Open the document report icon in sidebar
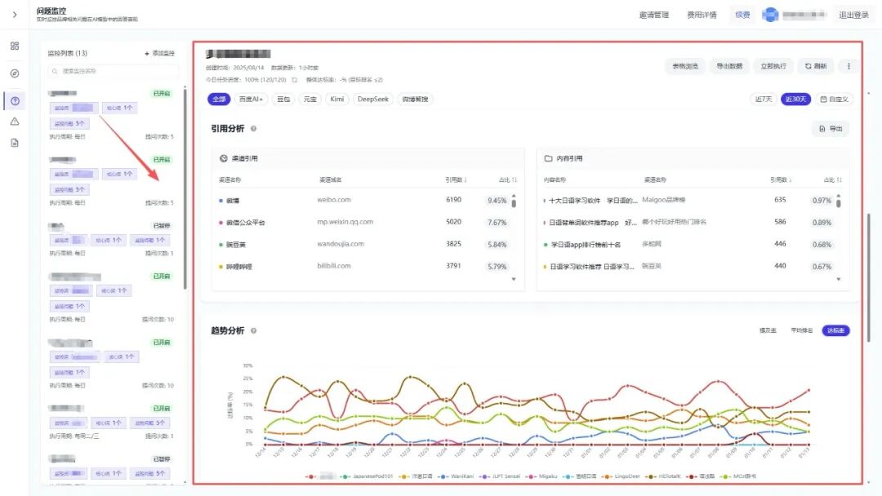The height and width of the screenshot is (496, 882). [x=15, y=143]
